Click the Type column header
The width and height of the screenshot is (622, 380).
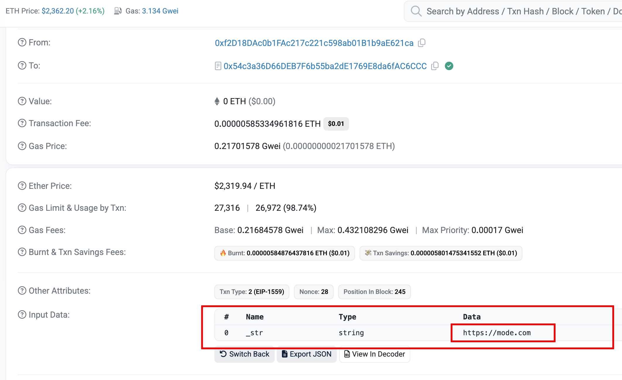click(x=348, y=317)
